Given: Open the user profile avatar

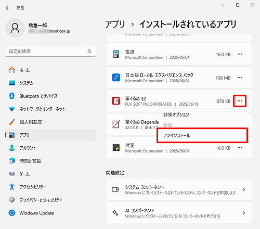Looking at the screenshot, I should coord(15,28).
